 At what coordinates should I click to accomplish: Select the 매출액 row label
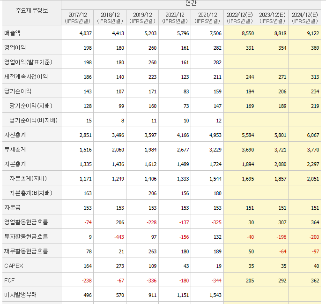pos(12,33)
